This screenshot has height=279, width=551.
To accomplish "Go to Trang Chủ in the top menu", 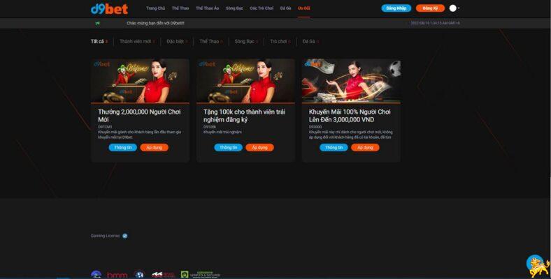I will coord(155,8).
